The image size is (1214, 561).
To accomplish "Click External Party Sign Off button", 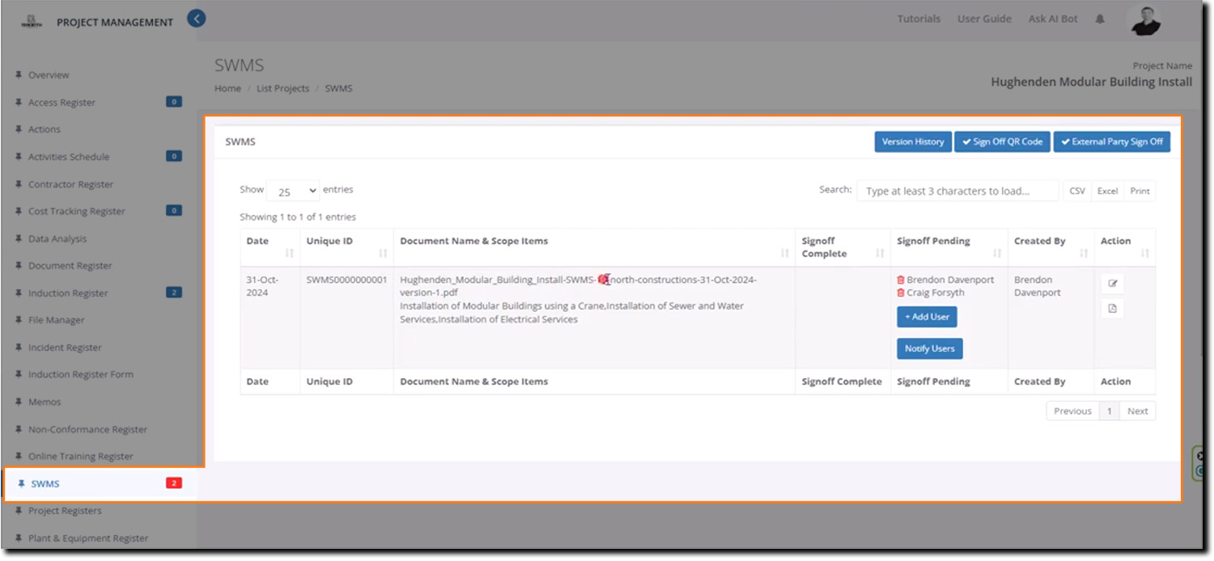I will coord(1112,141).
